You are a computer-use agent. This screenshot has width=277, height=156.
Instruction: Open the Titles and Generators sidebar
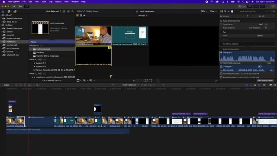tap(15, 12)
